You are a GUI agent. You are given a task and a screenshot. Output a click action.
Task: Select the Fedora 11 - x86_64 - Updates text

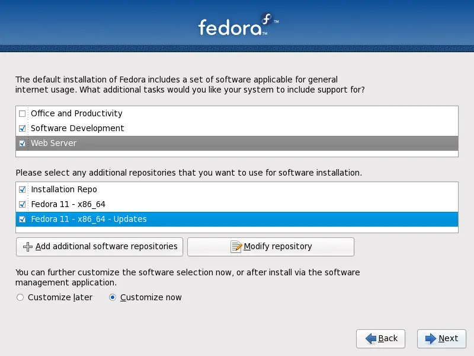point(89,219)
